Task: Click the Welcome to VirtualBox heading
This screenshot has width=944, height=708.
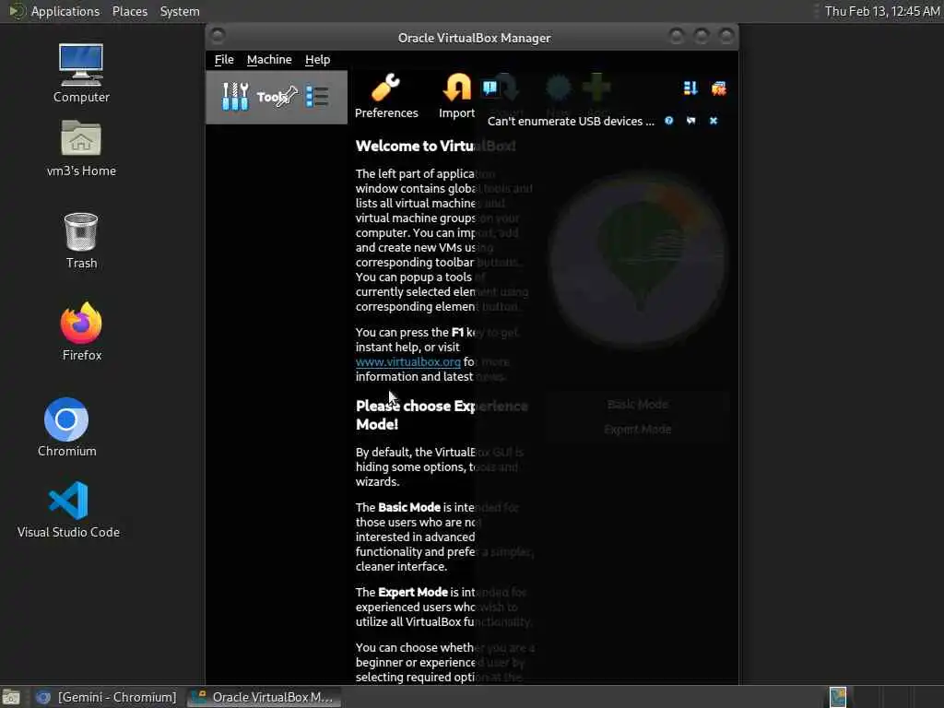Action: point(435,147)
